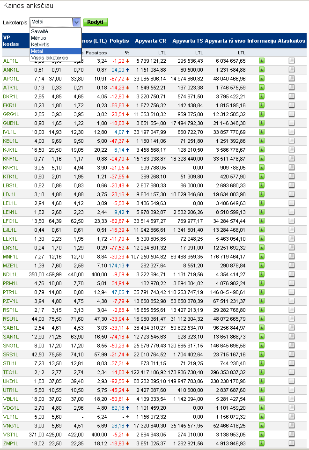
Task: Open info icon for TEO1L row
Action: (261, 372)
